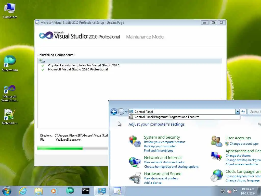The width and height of the screenshot is (261, 196).
Task: Click the Windows Start orb
Action: pyautogui.click(x=7, y=191)
